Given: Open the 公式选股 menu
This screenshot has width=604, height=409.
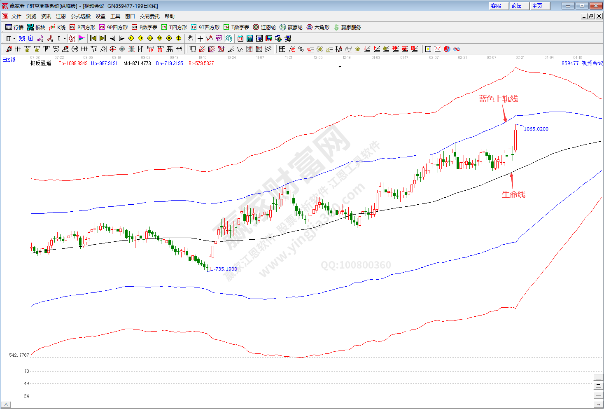Looking at the screenshot, I should (x=81, y=16).
